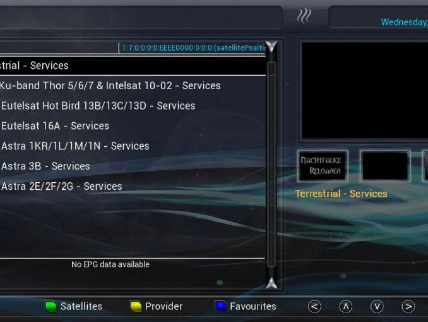Screen dimensions: 428x322
Task: Click the channel list scrollbar track
Action: pos(271,164)
